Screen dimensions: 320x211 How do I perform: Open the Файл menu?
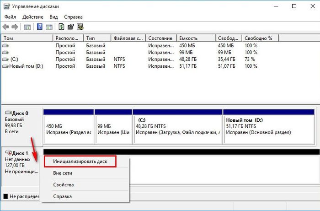[x=10, y=17]
